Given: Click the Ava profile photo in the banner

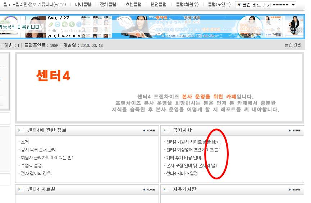Looking at the screenshot, I should 36,27.
